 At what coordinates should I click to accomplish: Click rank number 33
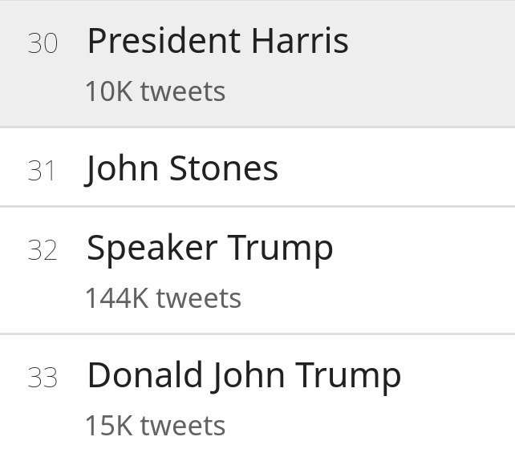click(x=43, y=378)
